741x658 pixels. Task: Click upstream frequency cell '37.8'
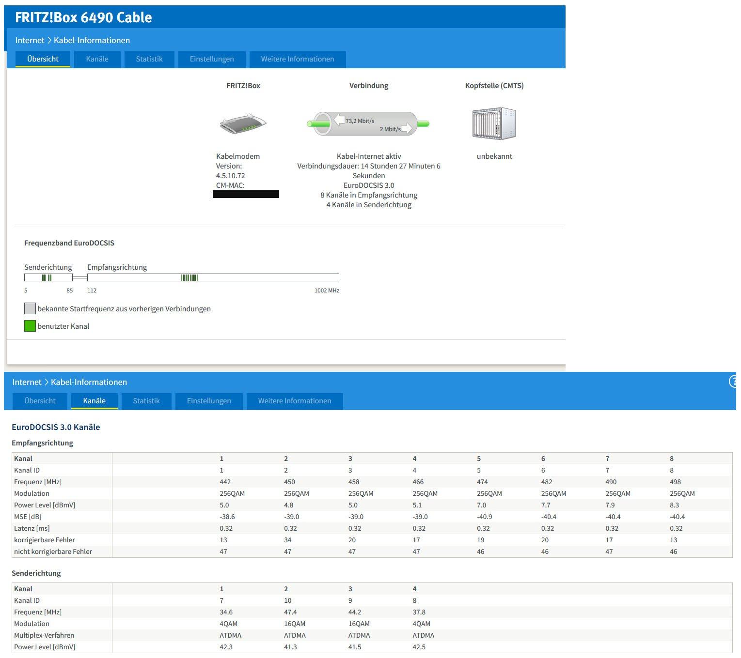(x=419, y=612)
